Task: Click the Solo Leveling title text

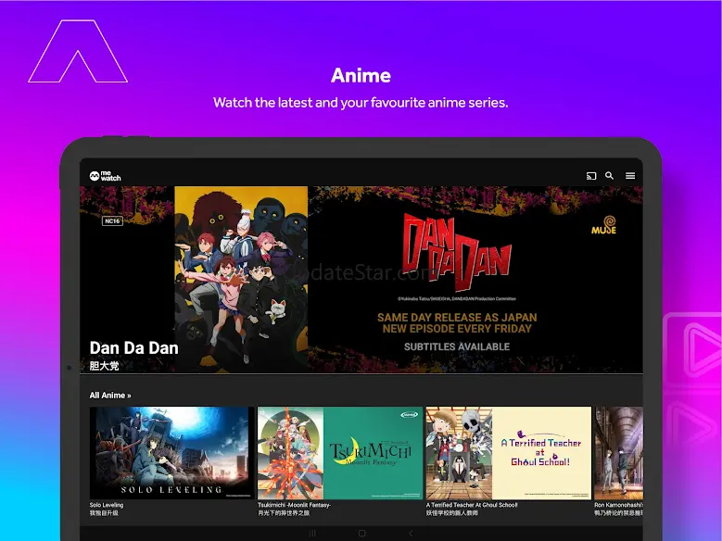Action: 107,505
